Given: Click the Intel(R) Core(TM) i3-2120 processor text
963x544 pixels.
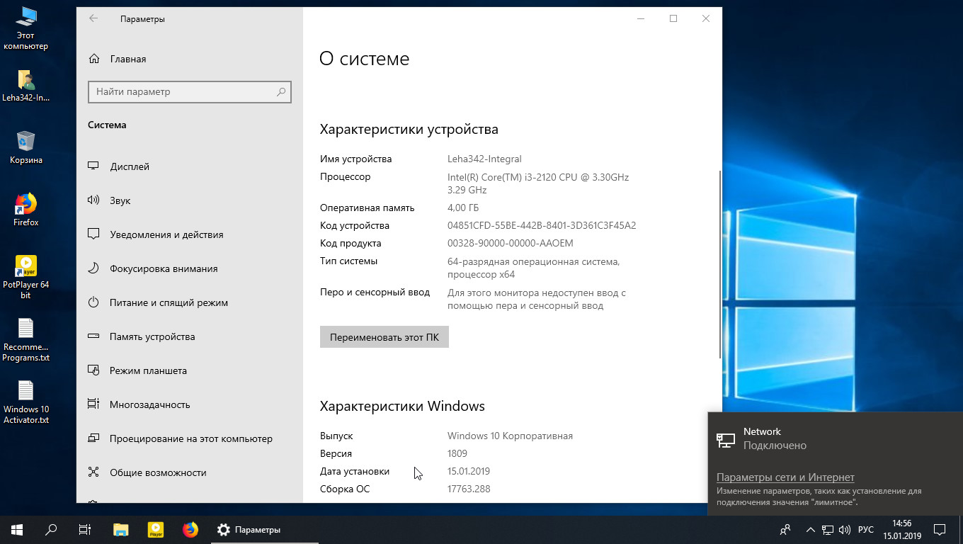Looking at the screenshot, I should click(x=538, y=183).
